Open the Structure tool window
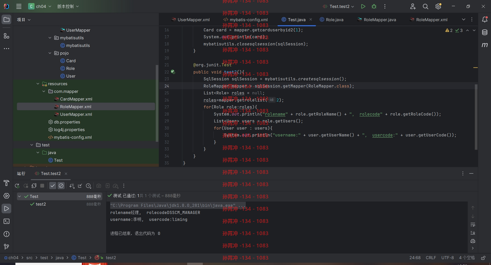The image size is (491, 265). [x=6, y=36]
